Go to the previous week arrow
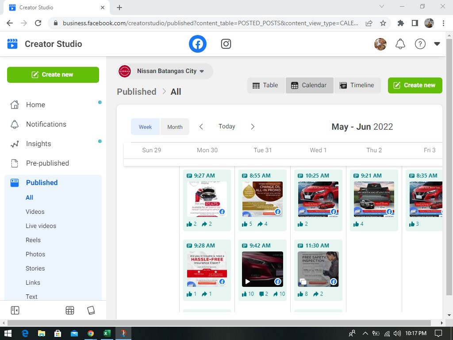The height and width of the screenshot is (340, 453). tap(201, 127)
